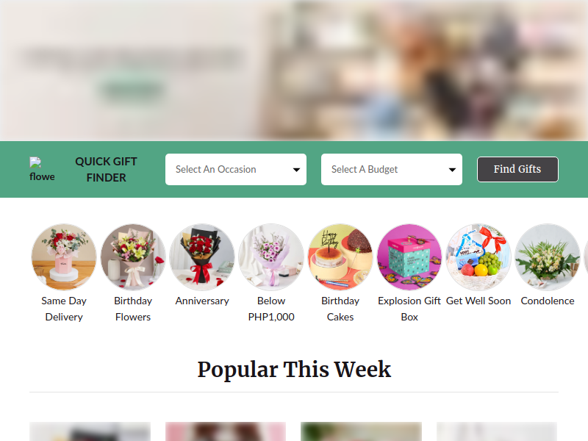588x441 pixels.
Task: Click the Condolence category label
Action: coord(548,301)
